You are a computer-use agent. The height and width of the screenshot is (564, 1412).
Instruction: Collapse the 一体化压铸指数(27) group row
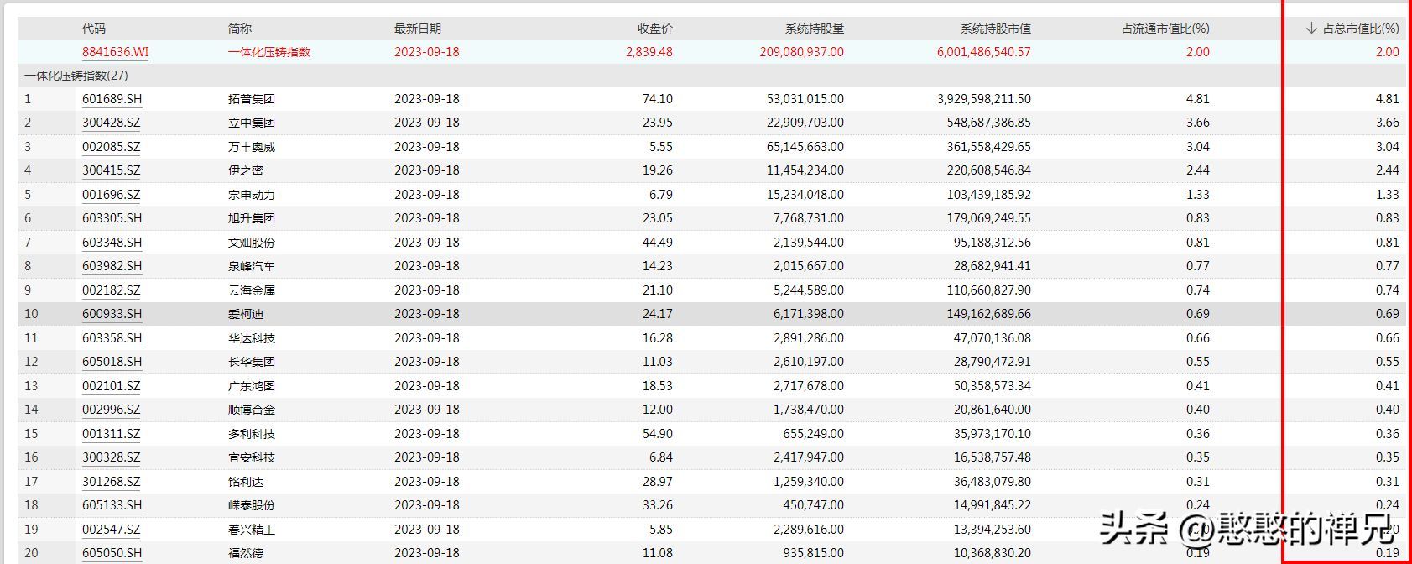pyautogui.click(x=76, y=76)
